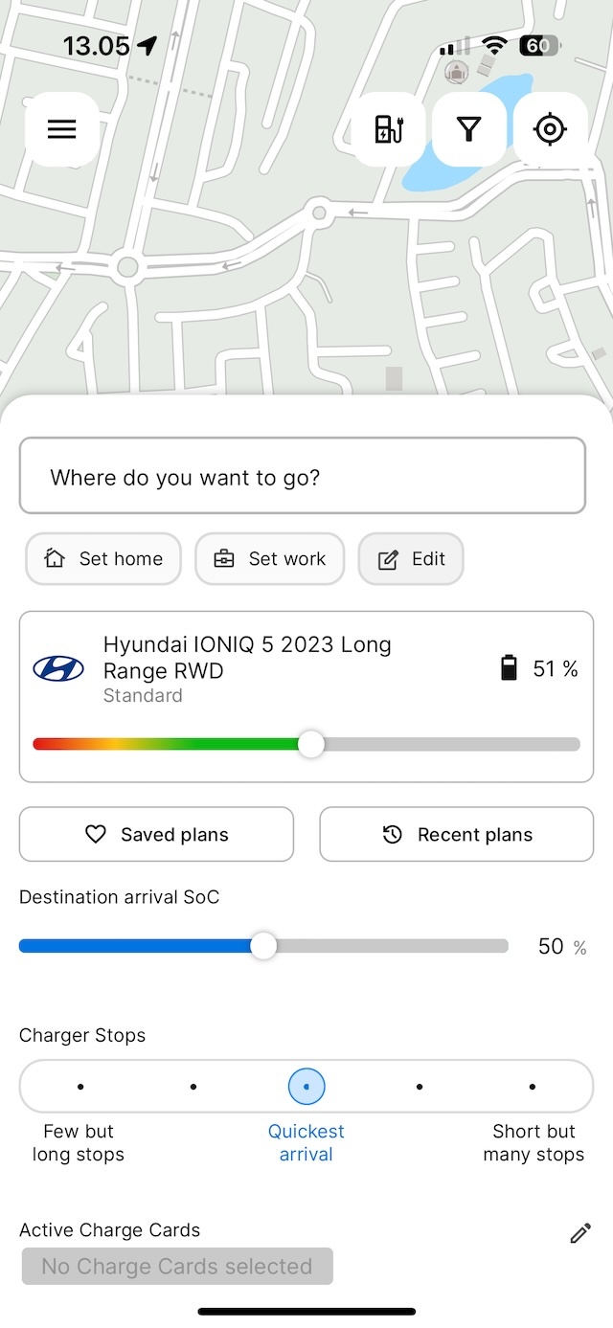
Task: Tap the charging station icon
Action: click(388, 129)
